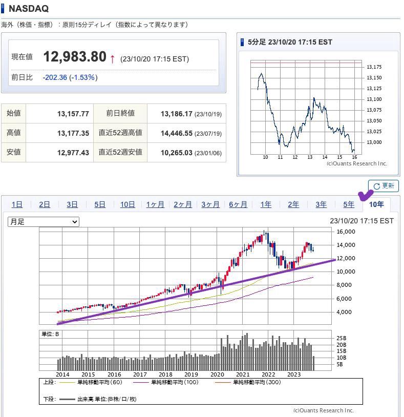The width and height of the screenshot is (404, 417).
Task: Click the chart timestamp above the price axis
Action: coord(362,221)
